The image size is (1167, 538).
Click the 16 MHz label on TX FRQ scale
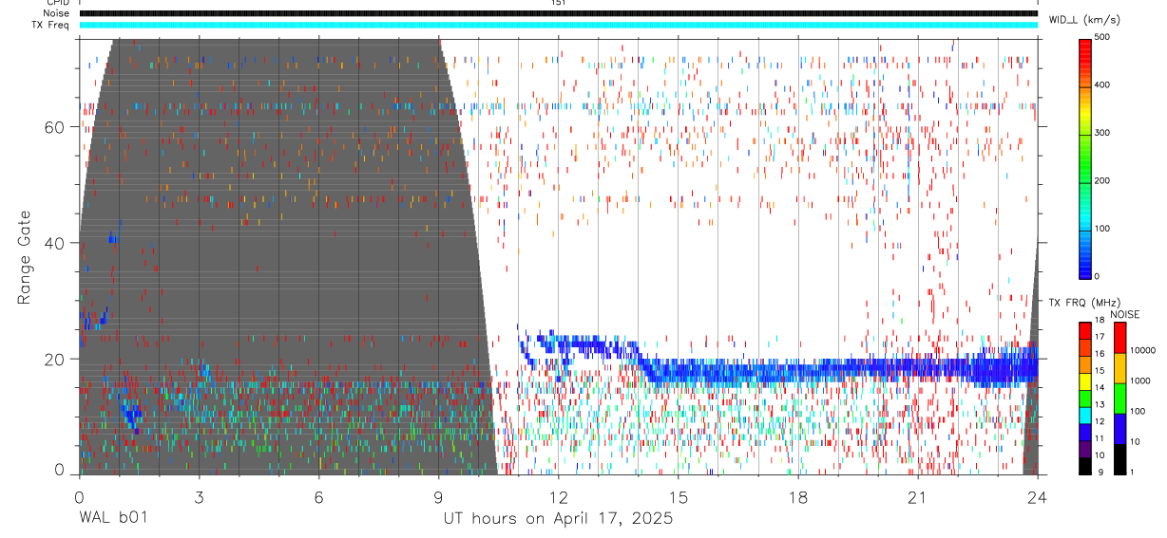coord(1100,355)
